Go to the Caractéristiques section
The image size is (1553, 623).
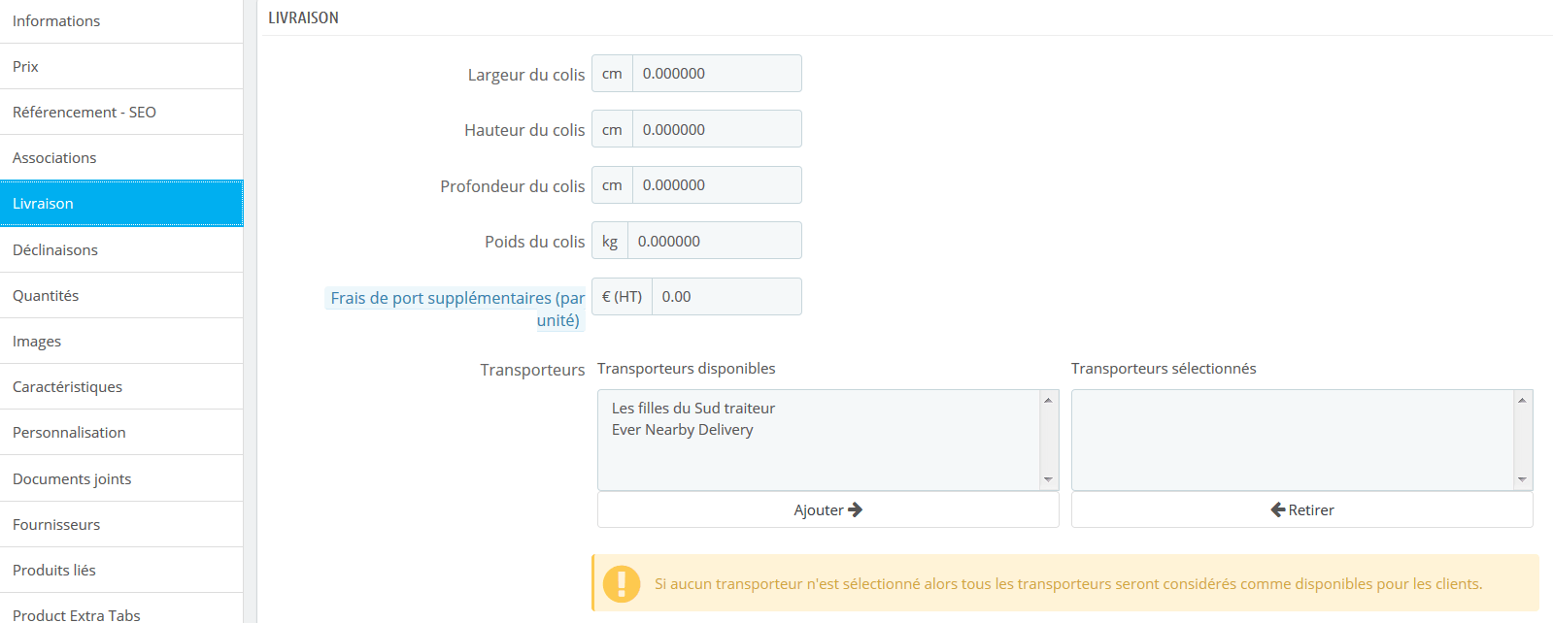pyautogui.click(x=67, y=386)
